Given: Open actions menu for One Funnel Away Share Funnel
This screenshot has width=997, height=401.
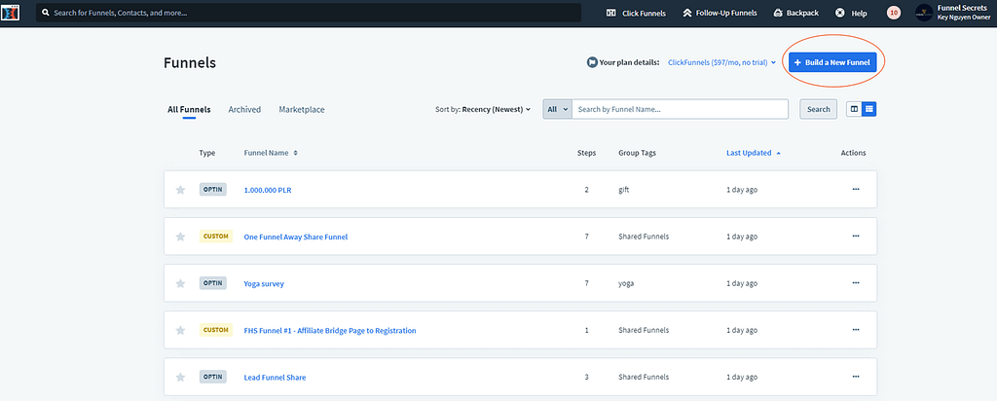Looking at the screenshot, I should [x=855, y=237].
